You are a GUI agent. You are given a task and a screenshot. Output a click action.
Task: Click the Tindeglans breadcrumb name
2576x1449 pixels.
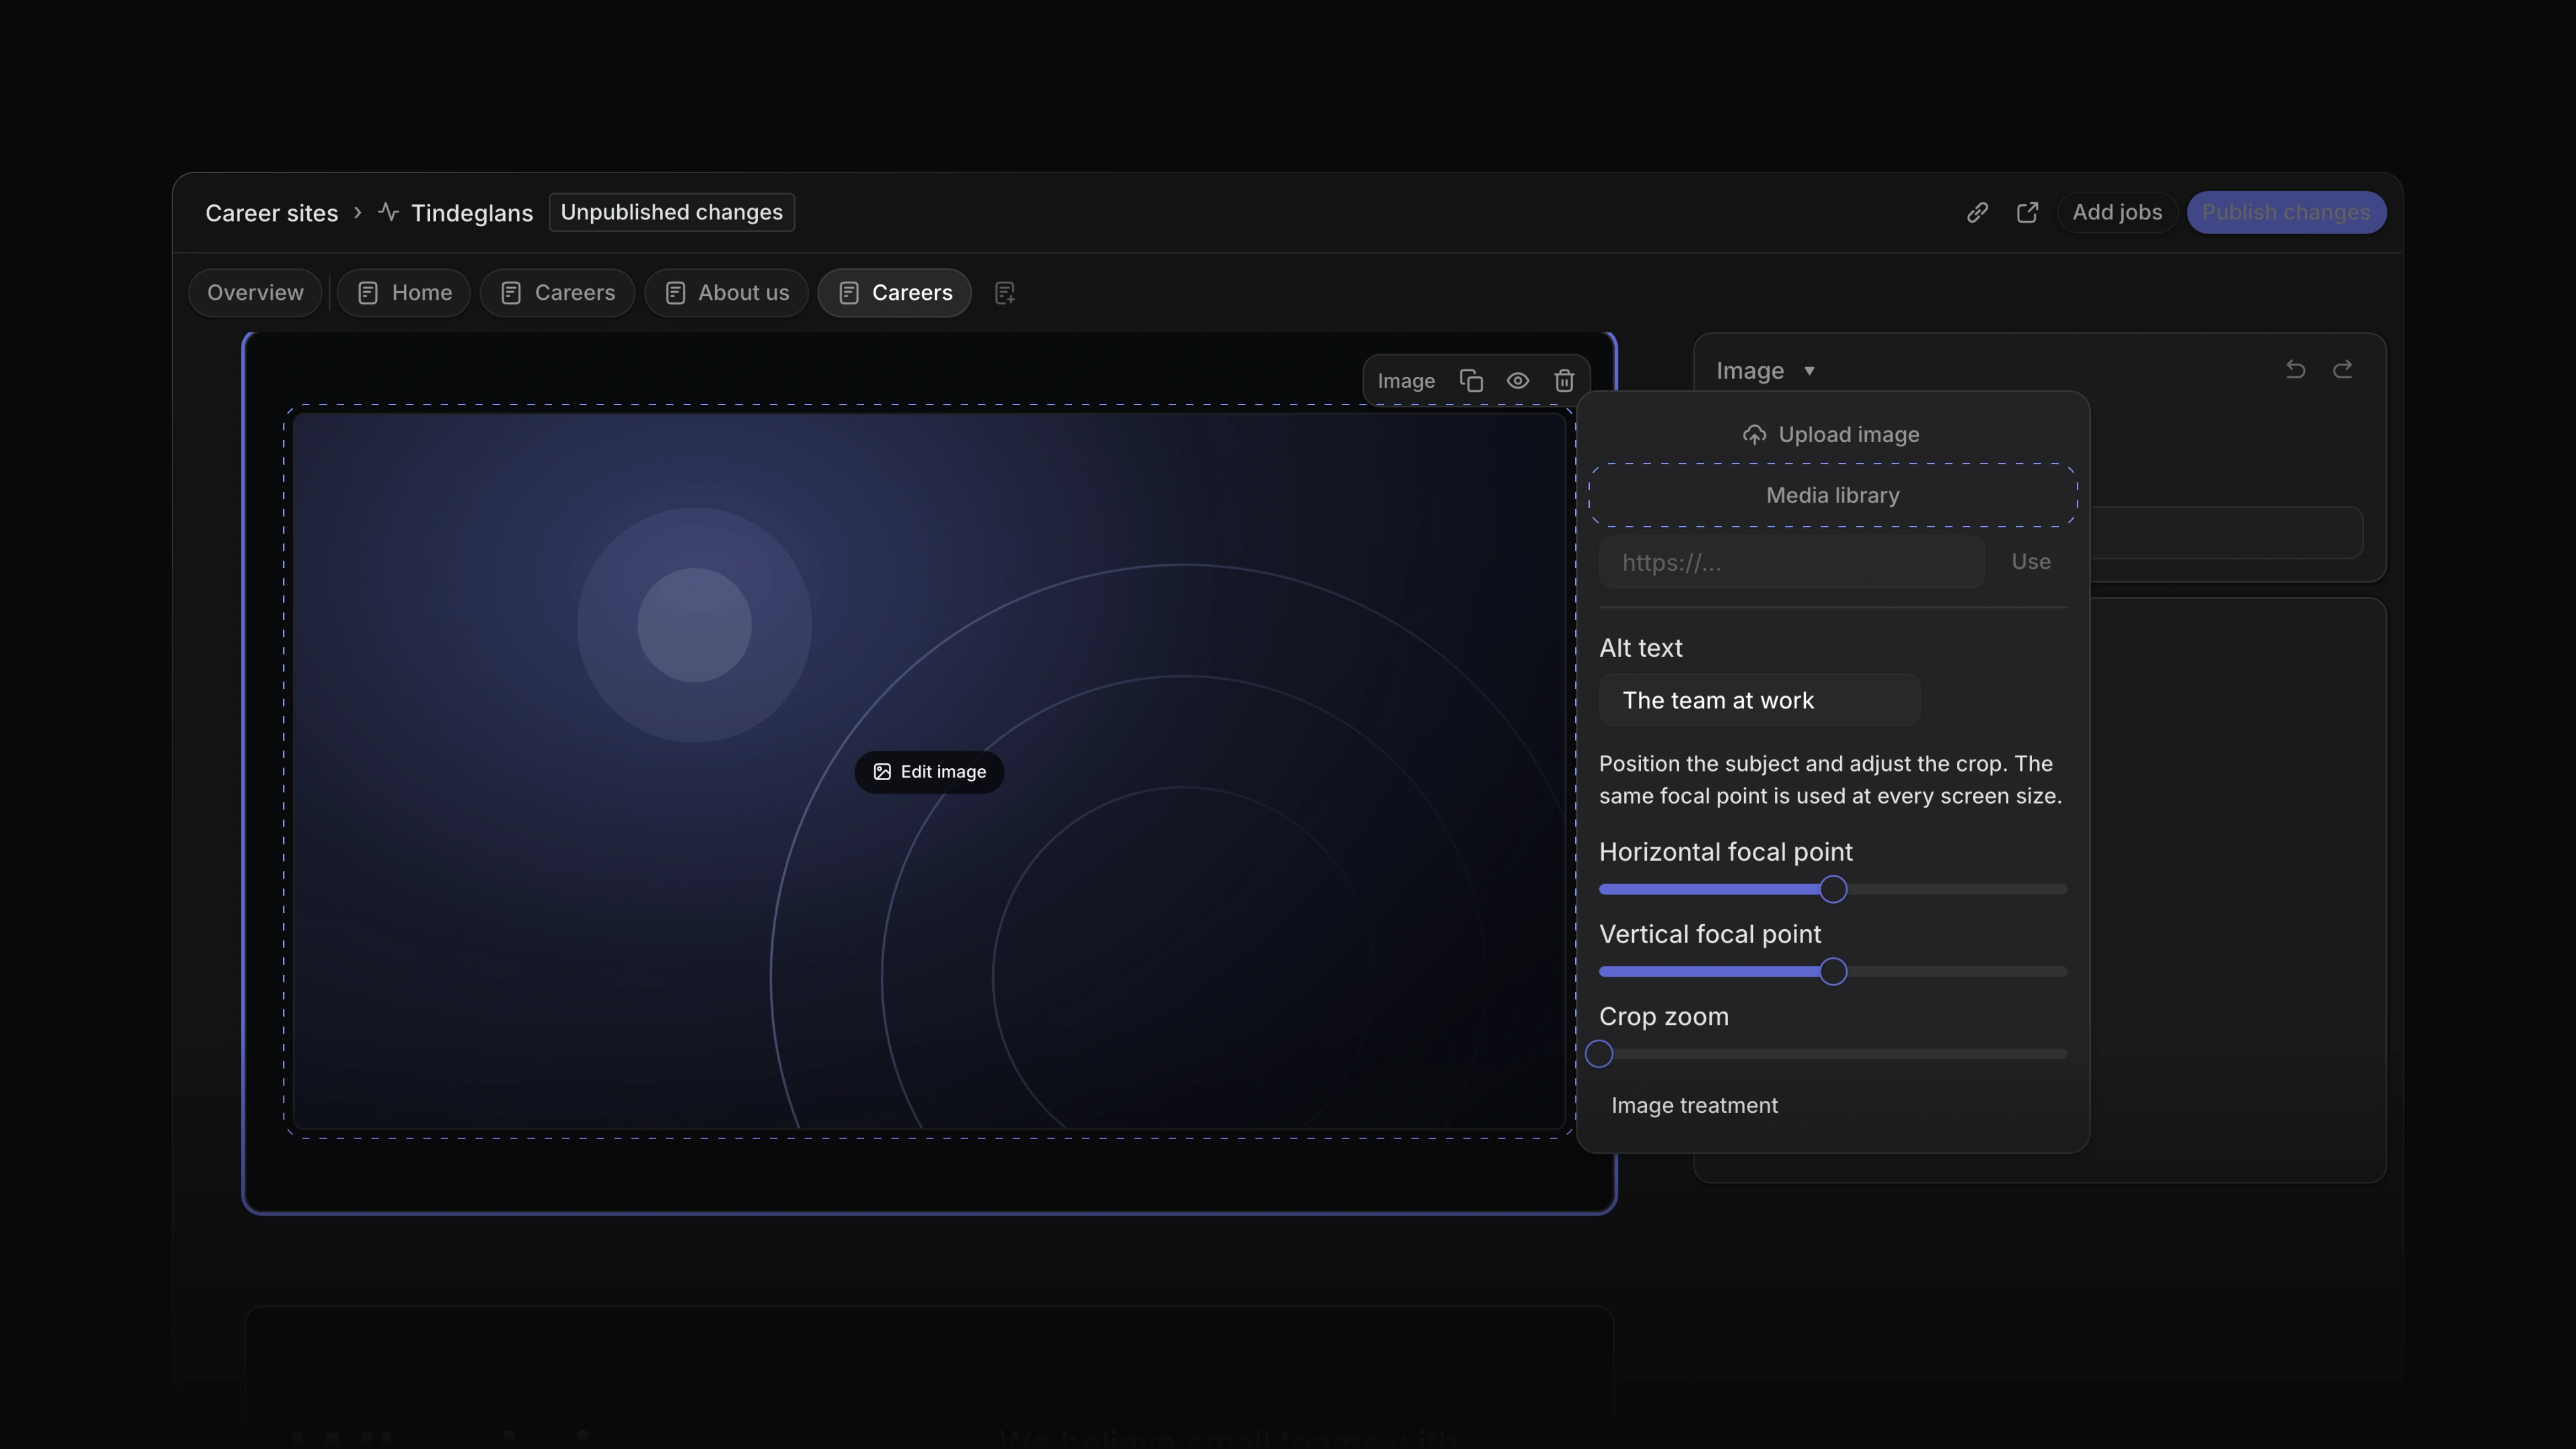point(472,213)
